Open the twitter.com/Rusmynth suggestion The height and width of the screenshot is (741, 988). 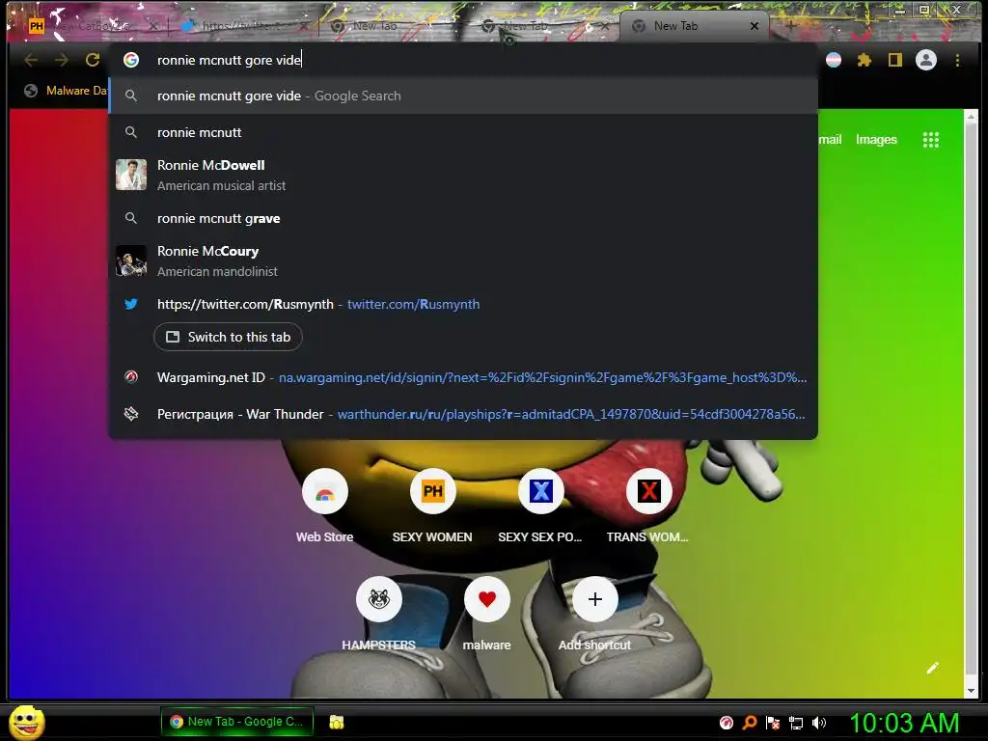click(x=463, y=304)
